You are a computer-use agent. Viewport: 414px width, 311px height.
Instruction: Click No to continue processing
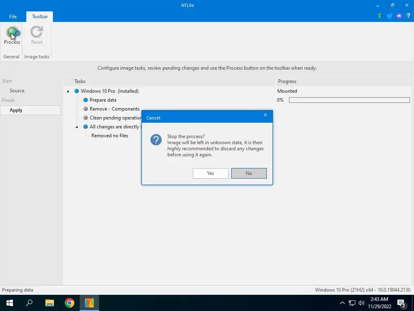[x=249, y=173]
